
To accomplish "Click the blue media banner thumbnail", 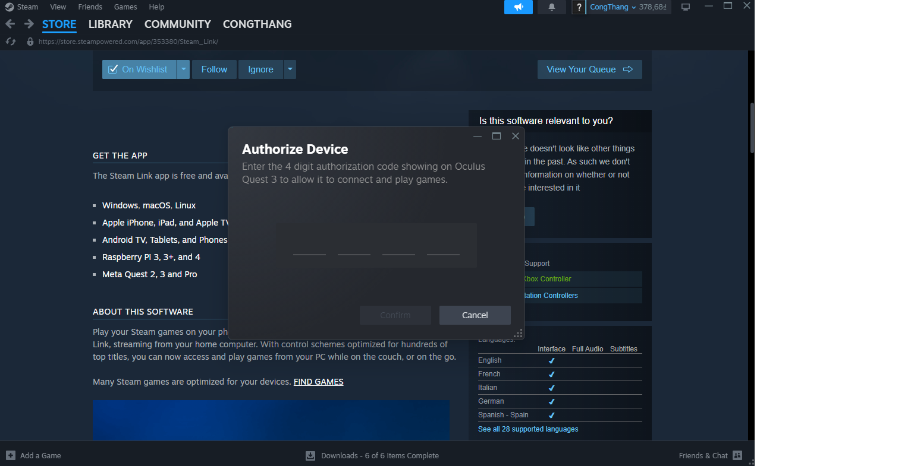I will click(271, 420).
